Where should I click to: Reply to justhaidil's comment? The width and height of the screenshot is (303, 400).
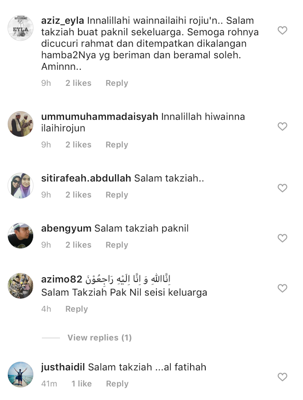(x=117, y=384)
